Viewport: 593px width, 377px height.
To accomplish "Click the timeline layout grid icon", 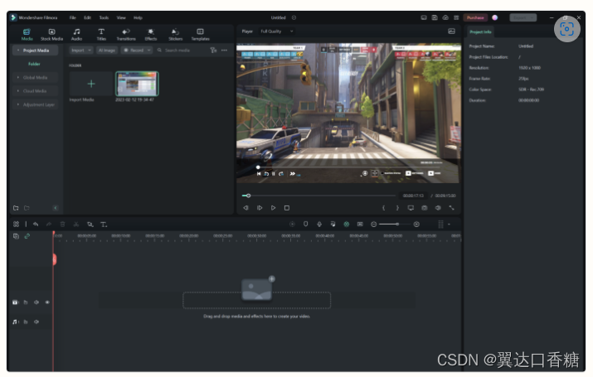I will coord(16,225).
